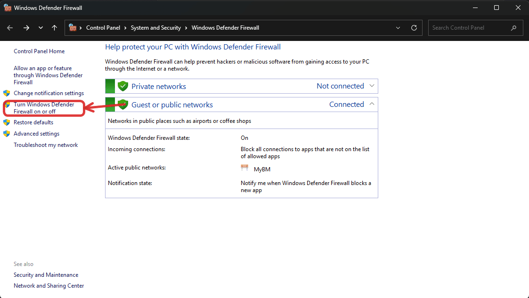Select Windows Defender Firewall breadcrumb
The width and height of the screenshot is (529, 298).
225,28
